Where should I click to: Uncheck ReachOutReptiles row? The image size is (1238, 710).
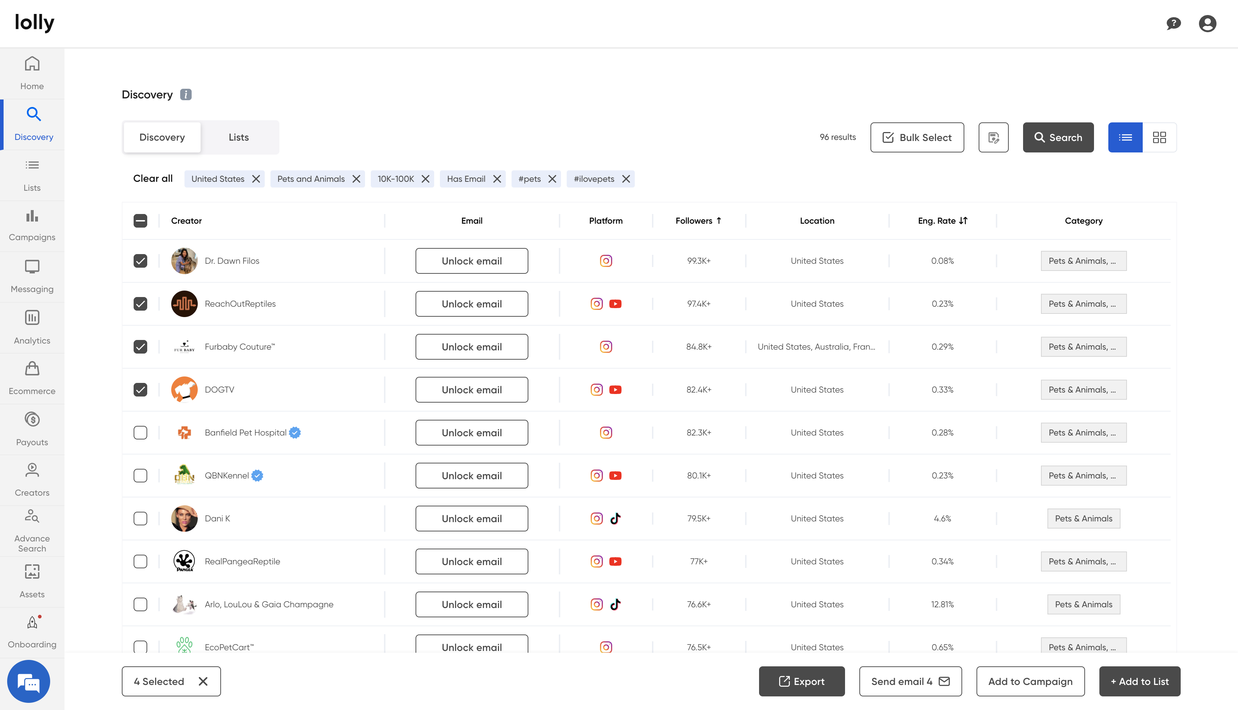(x=140, y=304)
